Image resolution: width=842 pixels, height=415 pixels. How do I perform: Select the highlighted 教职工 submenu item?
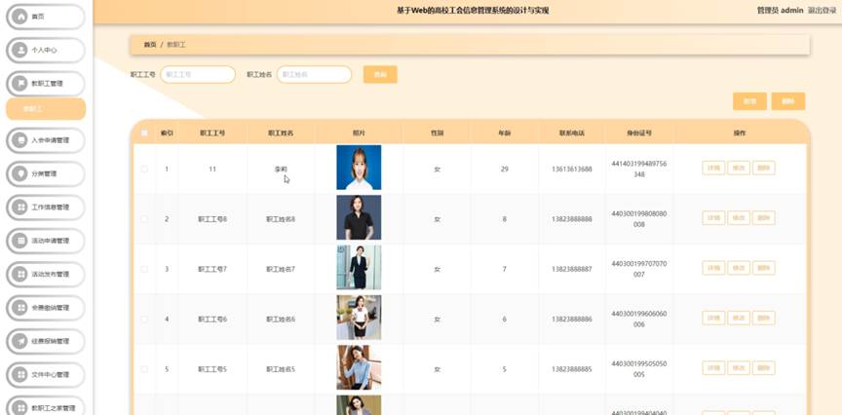coord(46,109)
